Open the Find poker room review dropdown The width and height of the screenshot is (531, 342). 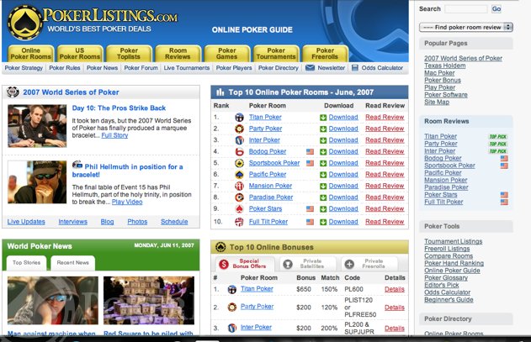[x=466, y=28]
